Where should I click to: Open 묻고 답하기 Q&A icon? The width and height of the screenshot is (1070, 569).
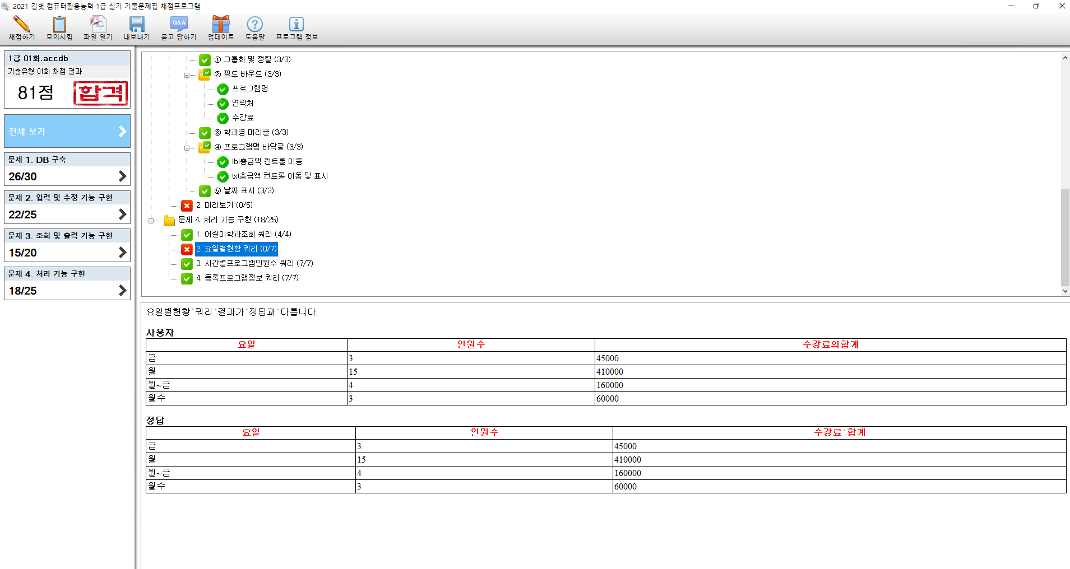[x=179, y=25]
